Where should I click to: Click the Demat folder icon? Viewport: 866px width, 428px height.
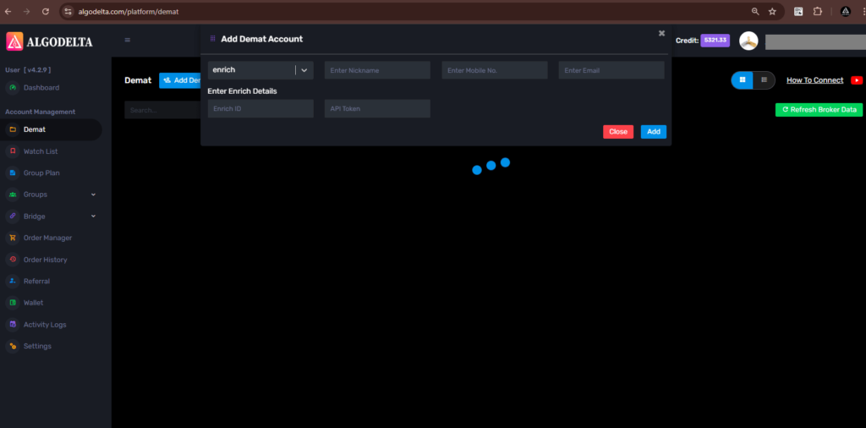pos(12,129)
